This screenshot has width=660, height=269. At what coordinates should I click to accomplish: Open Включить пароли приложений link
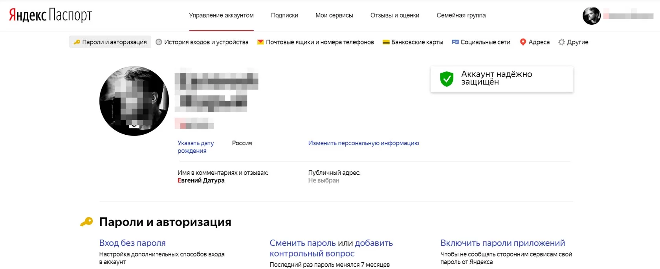click(x=502, y=243)
